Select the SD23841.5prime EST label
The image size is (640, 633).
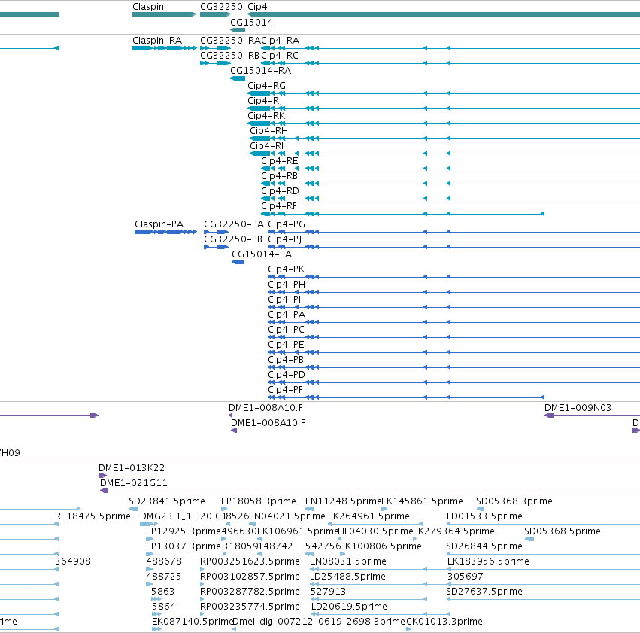167,501
